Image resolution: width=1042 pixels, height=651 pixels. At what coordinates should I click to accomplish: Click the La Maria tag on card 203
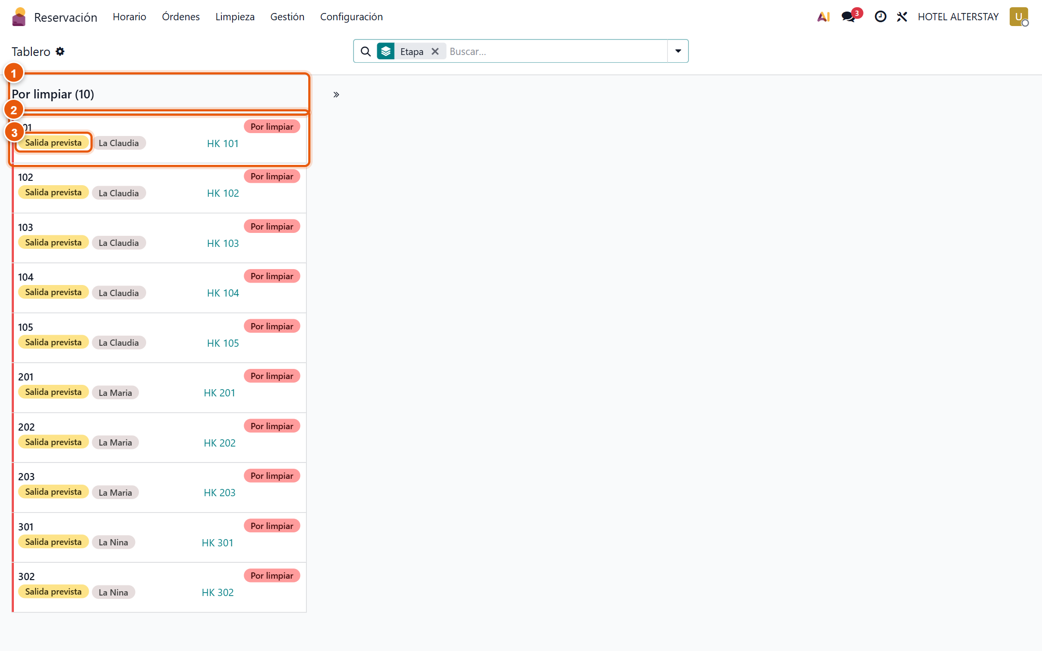(x=115, y=492)
